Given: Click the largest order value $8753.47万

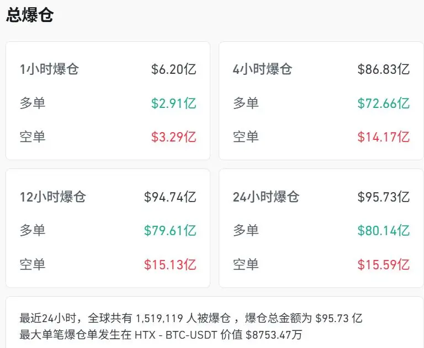Looking at the screenshot, I should pyautogui.click(x=274, y=334).
